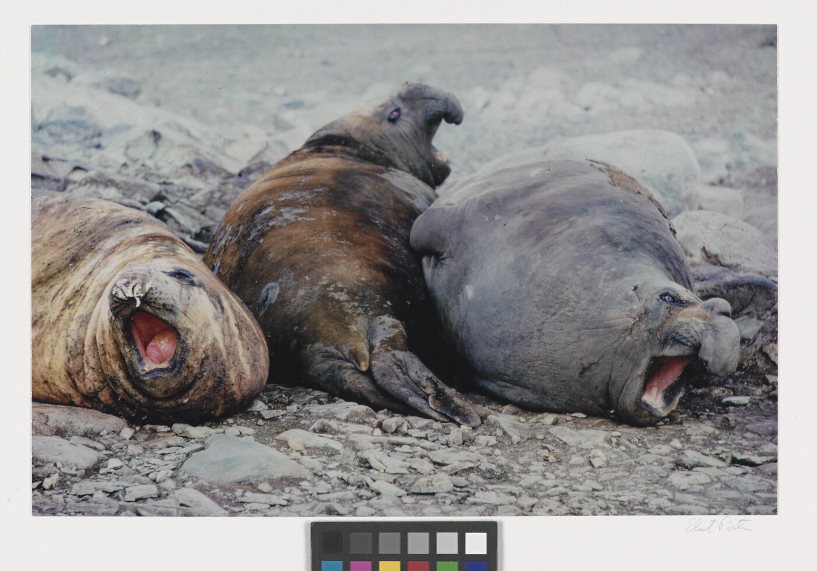Choose the green patch on the color card

click(447, 566)
